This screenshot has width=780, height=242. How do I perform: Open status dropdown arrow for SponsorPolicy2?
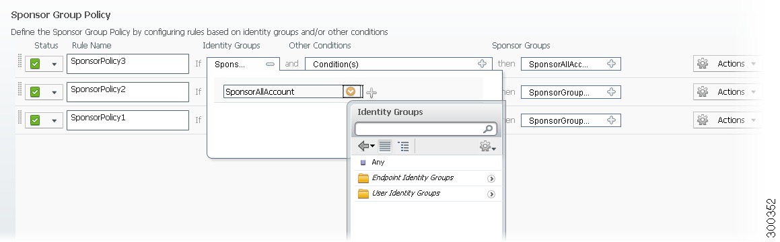click(55, 92)
